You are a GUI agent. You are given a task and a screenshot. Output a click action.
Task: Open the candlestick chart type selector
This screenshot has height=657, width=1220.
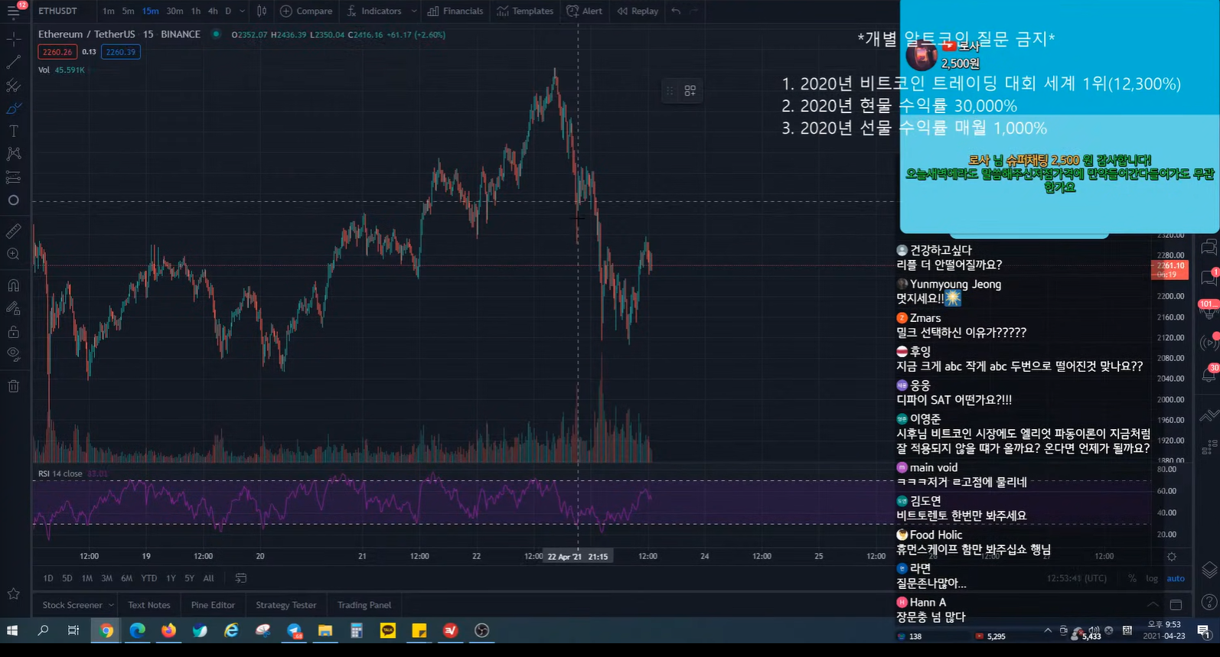[x=262, y=11]
